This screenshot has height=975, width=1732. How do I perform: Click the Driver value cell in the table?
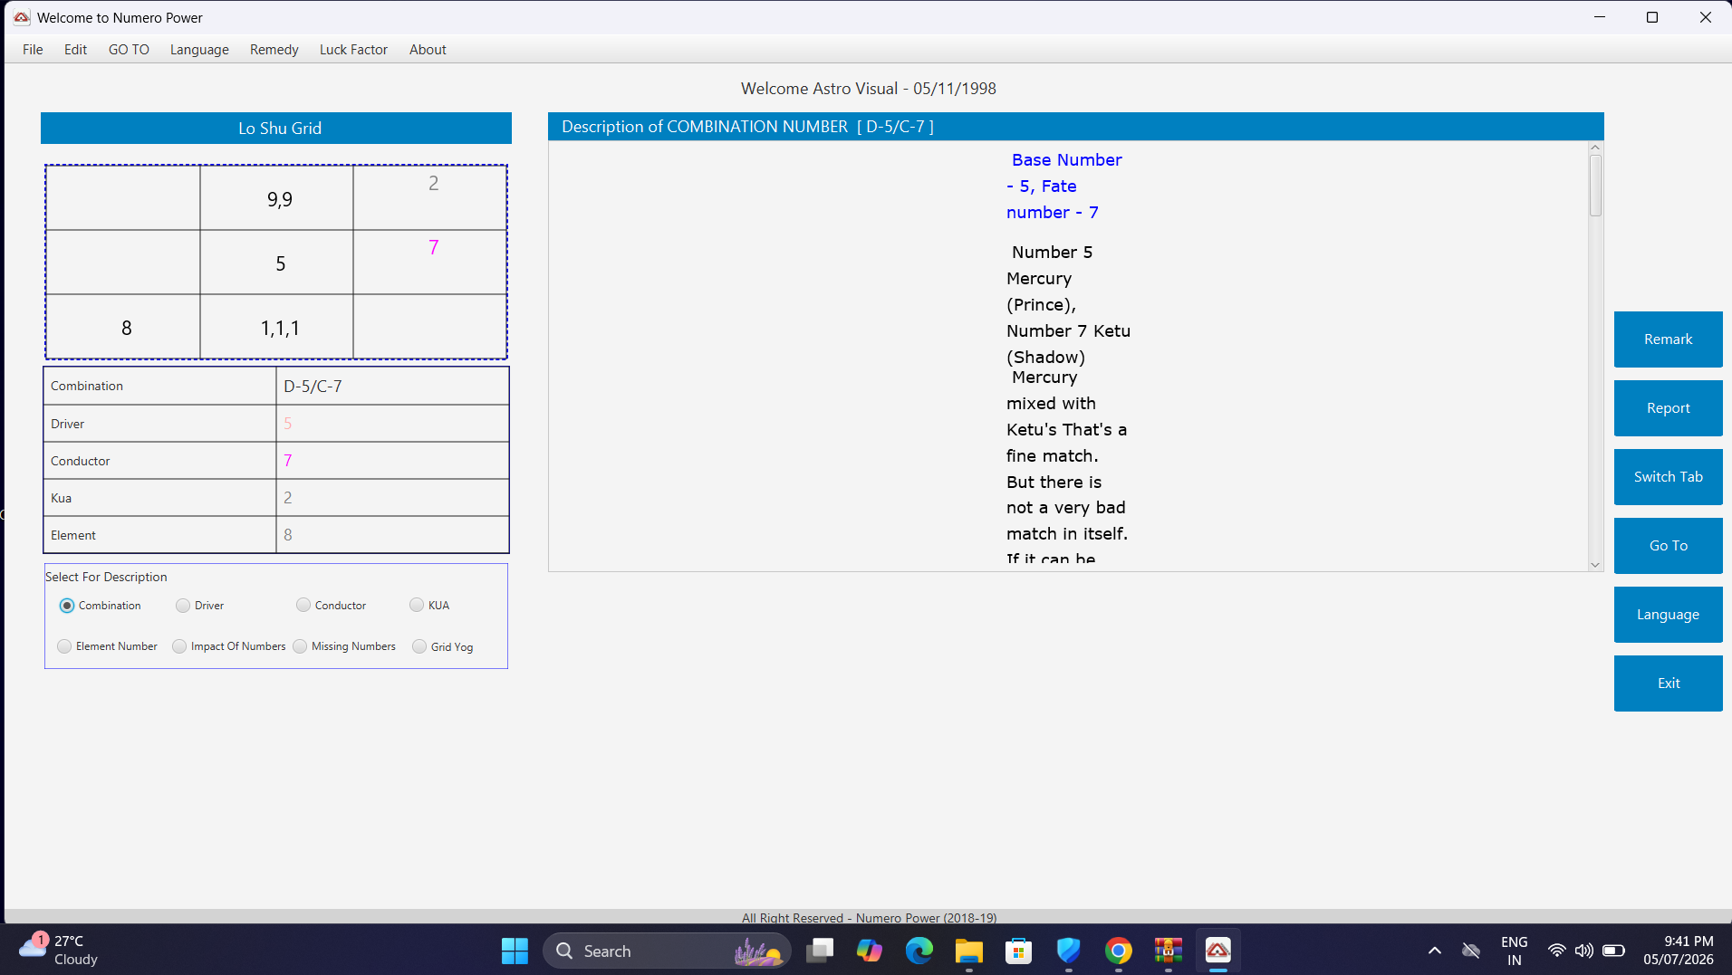392,424
